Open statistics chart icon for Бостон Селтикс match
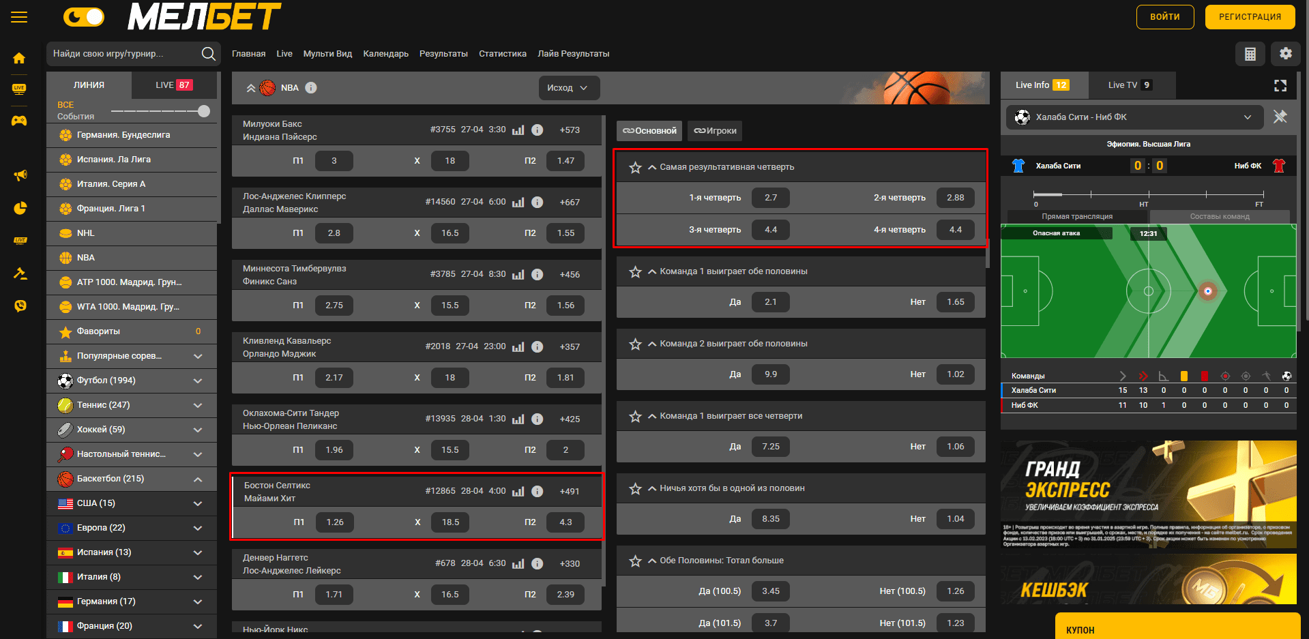 (518, 491)
